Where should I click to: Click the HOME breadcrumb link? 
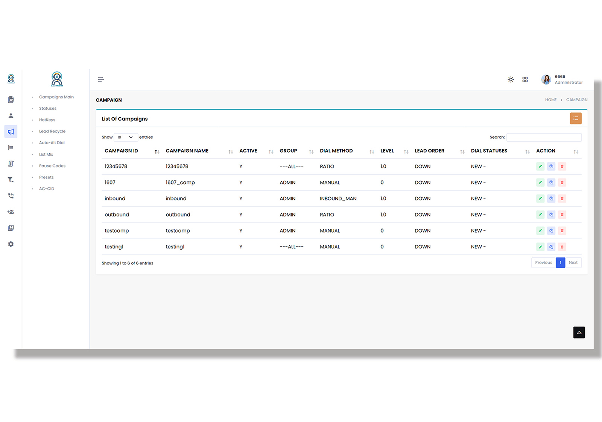pos(550,100)
